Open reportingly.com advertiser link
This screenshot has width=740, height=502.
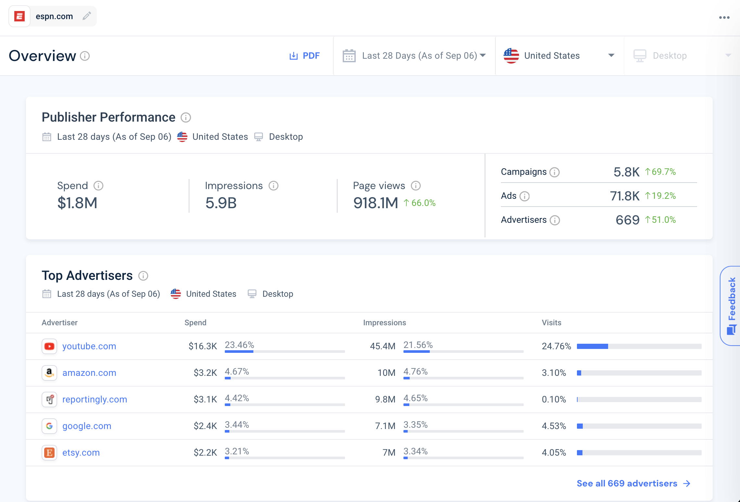point(95,400)
